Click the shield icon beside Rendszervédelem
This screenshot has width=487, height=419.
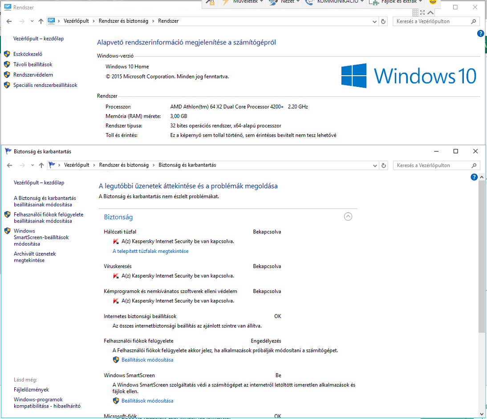point(7,74)
